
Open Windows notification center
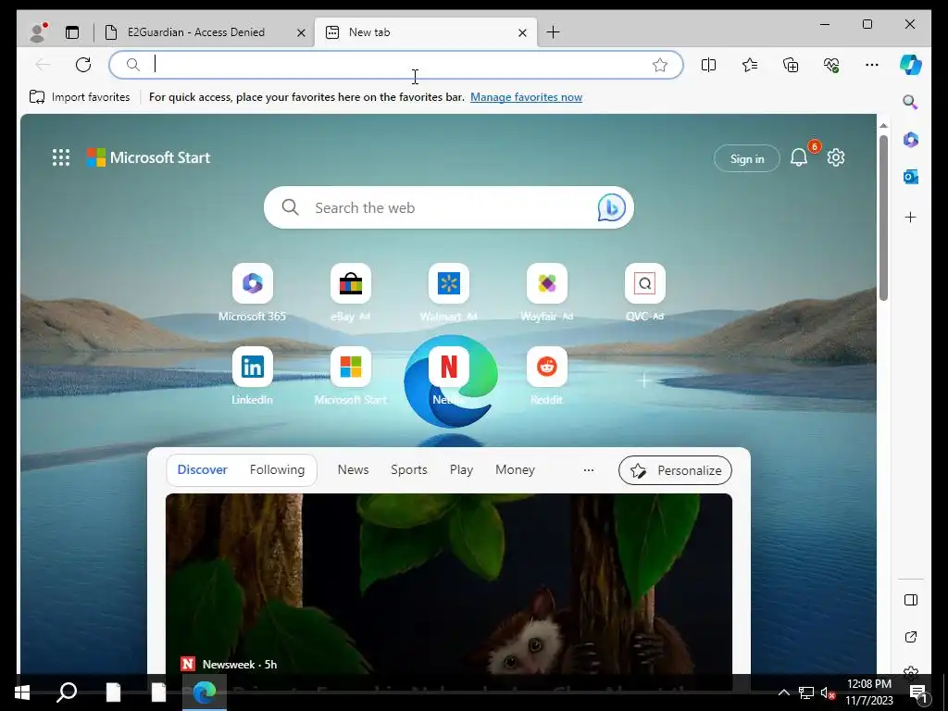click(x=918, y=692)
